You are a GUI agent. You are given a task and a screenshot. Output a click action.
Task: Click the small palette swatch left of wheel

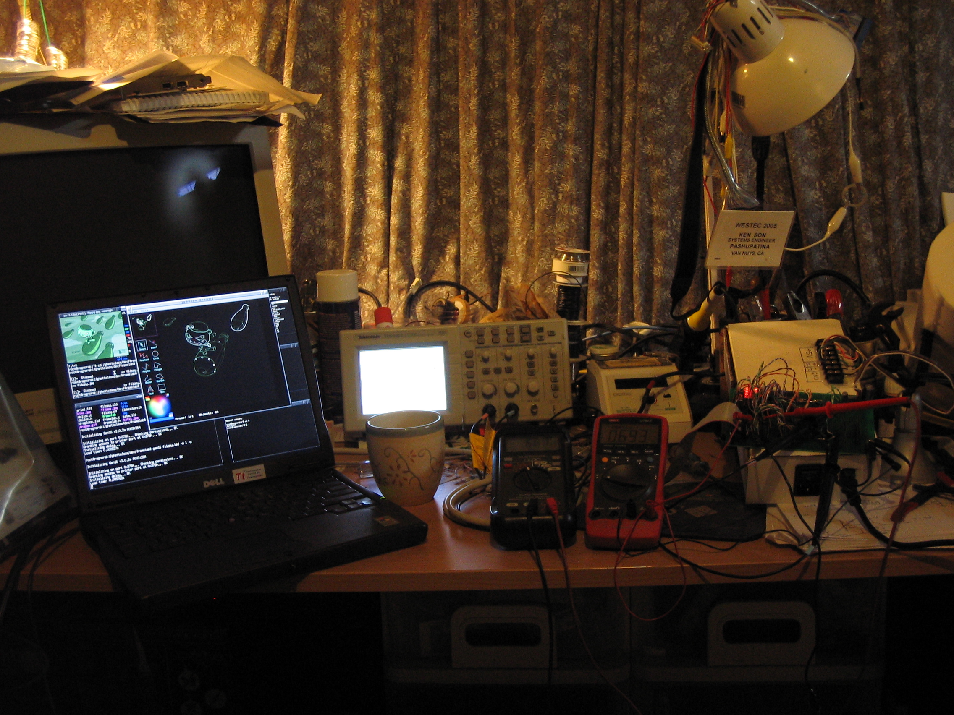[148, 399]
